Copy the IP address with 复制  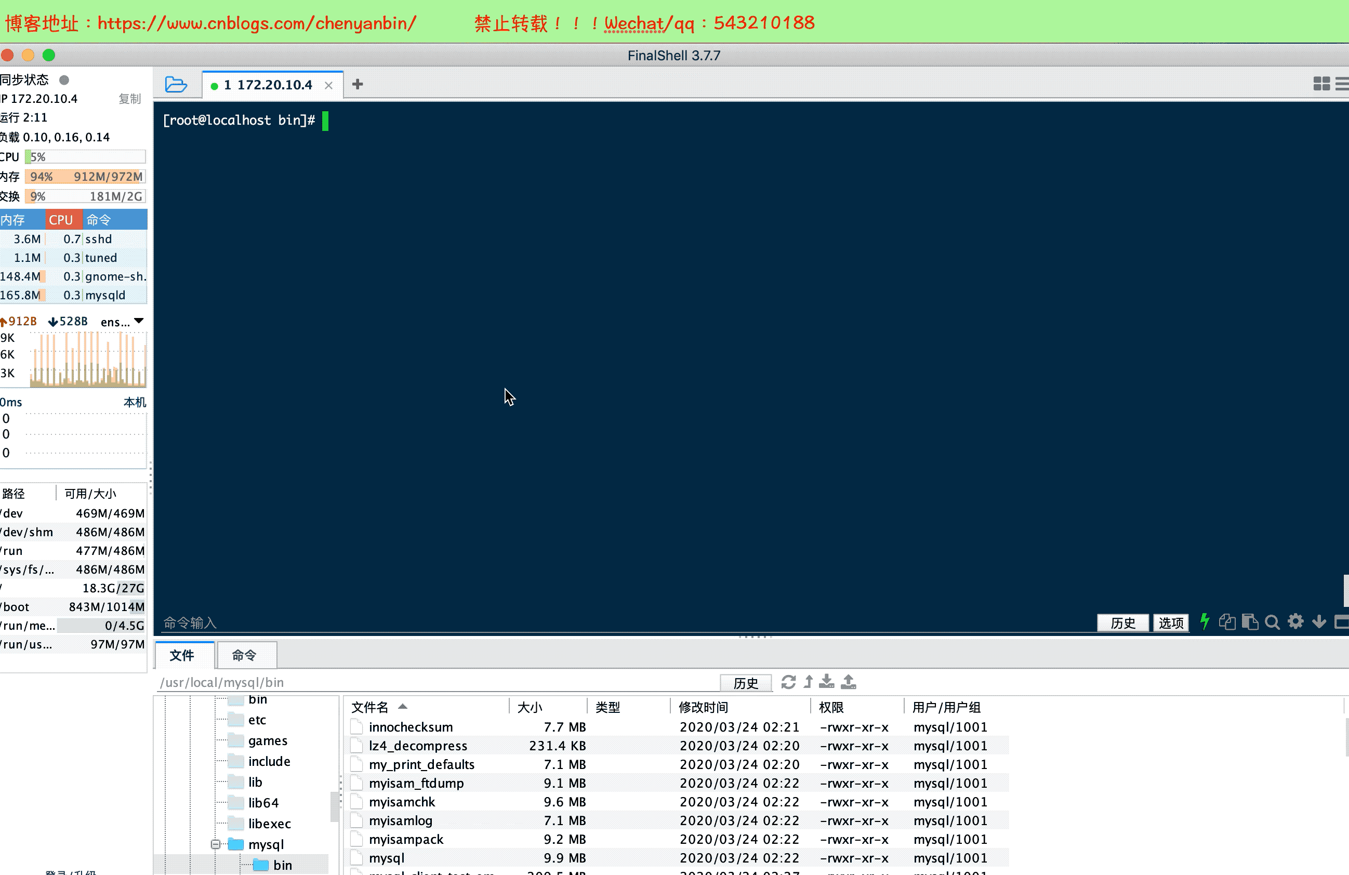(x=130, y=99)
